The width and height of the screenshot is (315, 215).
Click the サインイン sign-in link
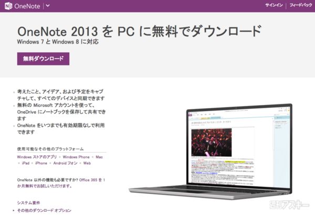pyautogui.click(x=274, y=5)
